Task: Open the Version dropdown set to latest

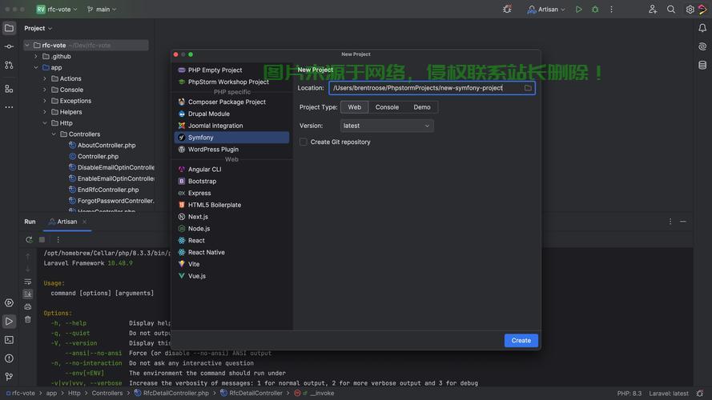Action: [x=387, y=126]
